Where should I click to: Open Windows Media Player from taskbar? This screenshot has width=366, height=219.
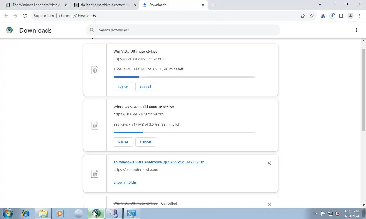coord(60,213)
